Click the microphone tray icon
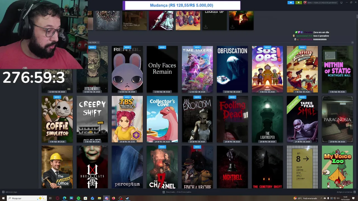This screenshot has height=201, width=358. pos(328,198)
